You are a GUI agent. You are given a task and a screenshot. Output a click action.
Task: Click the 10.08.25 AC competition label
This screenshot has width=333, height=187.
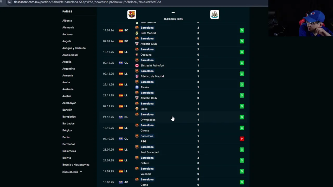(126, 182)
